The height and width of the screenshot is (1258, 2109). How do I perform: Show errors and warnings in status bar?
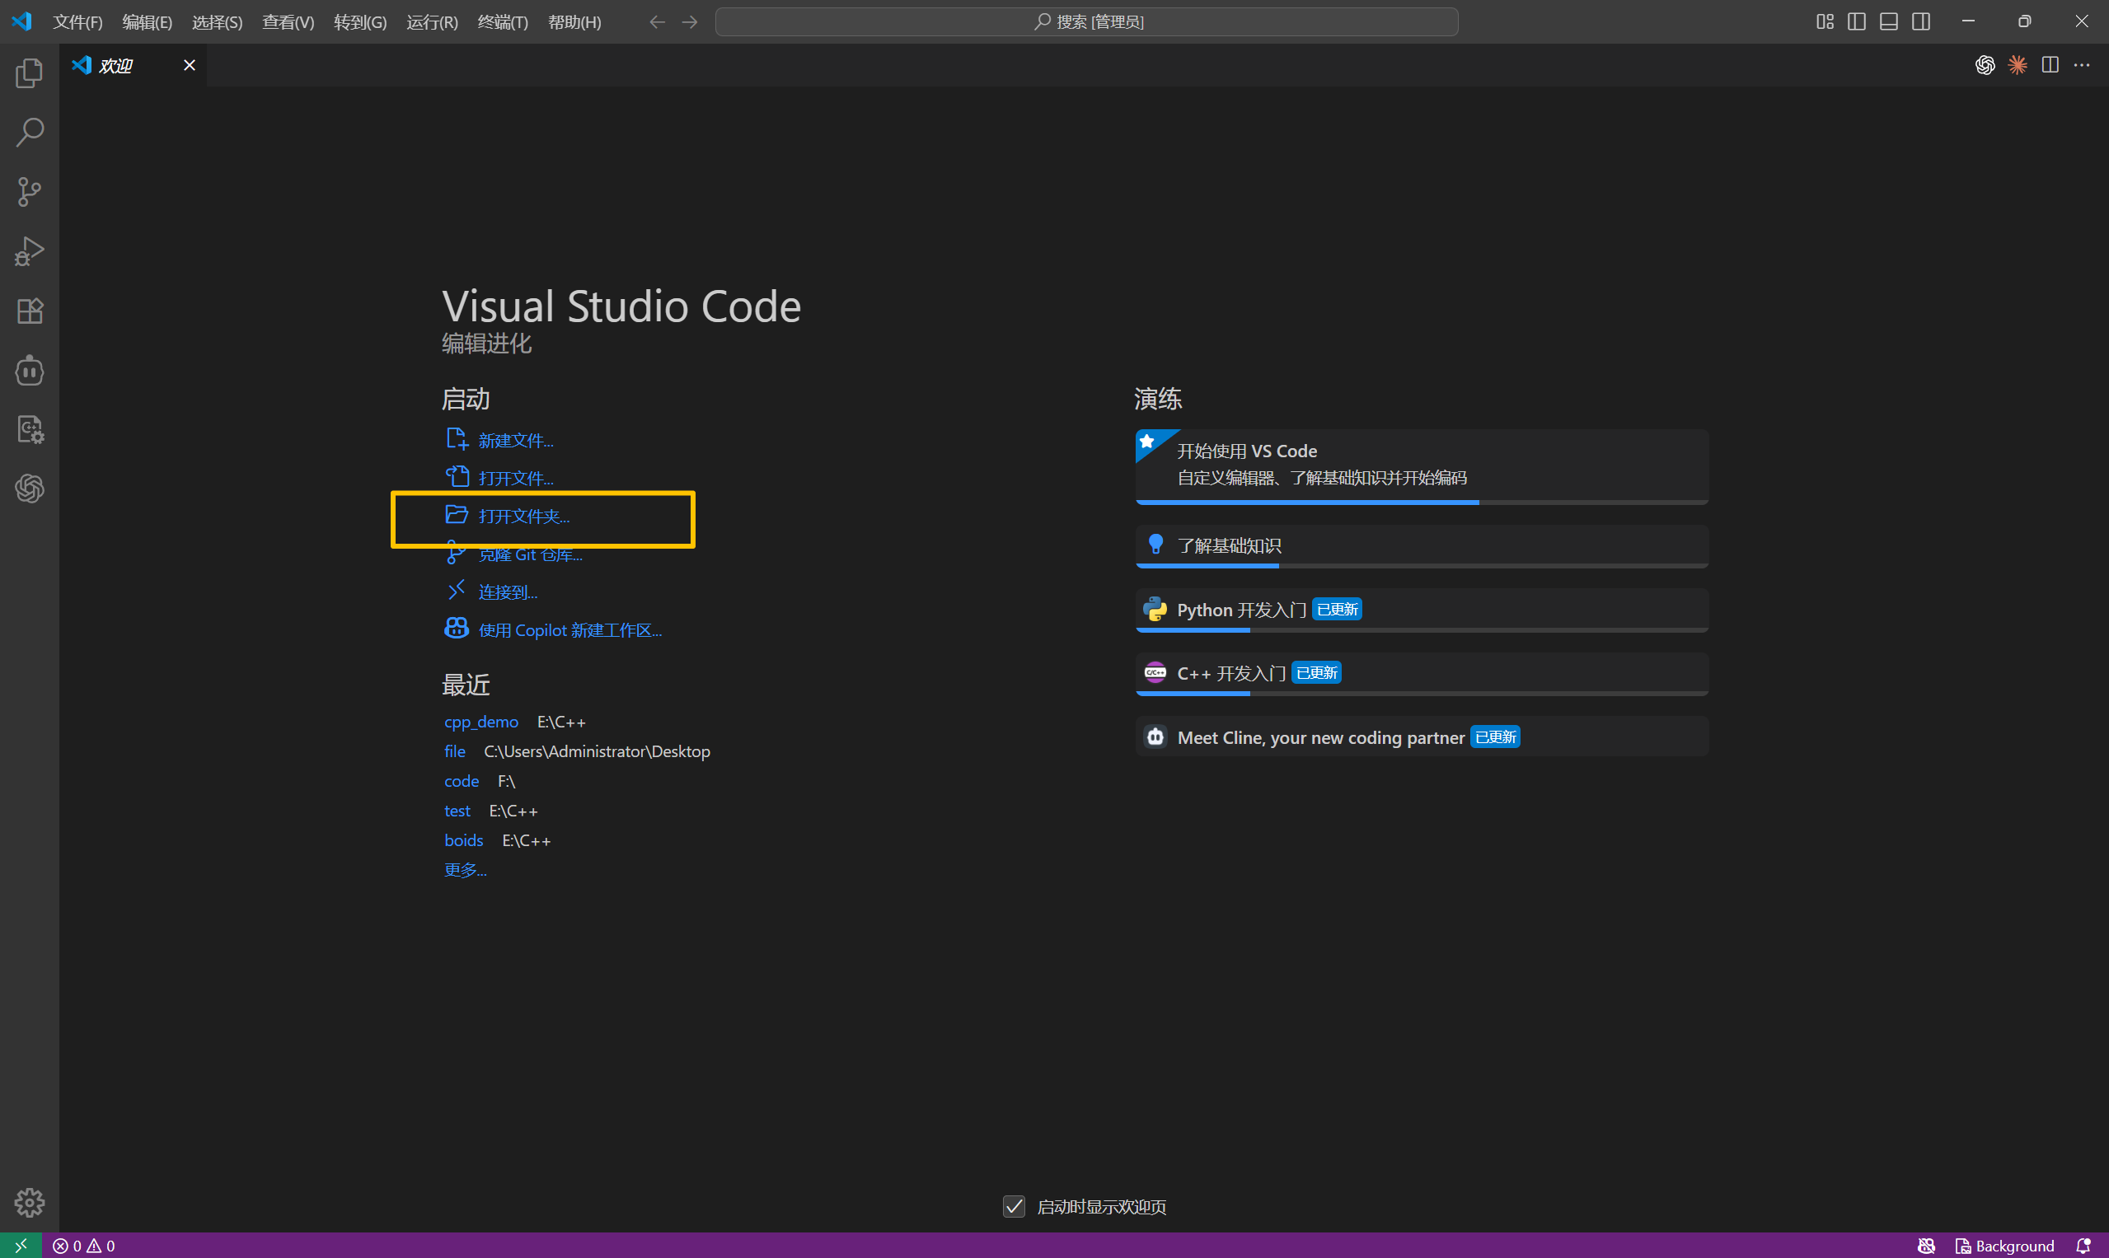point(84,1246)
